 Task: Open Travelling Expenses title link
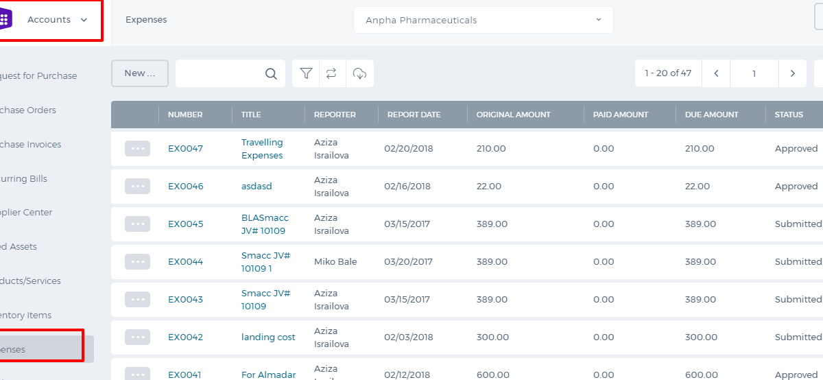click(x=262, y=149)
